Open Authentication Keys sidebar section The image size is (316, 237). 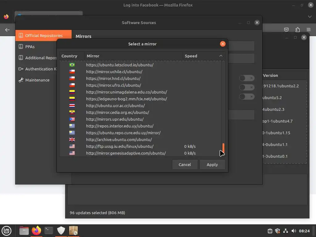tap(36, 69)
